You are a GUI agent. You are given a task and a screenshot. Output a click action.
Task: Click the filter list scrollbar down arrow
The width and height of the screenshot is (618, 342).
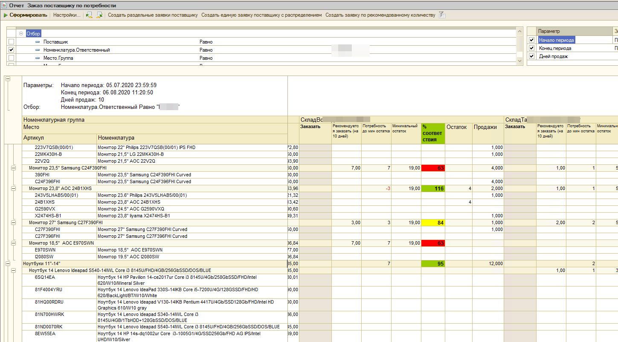click(x=519, y=61)
